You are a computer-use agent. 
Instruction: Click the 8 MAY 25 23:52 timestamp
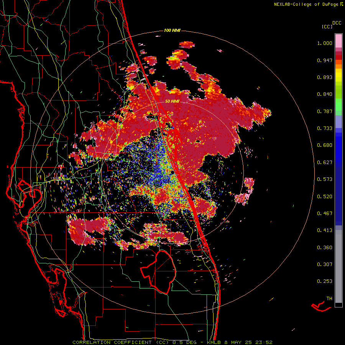click(248, 342)
